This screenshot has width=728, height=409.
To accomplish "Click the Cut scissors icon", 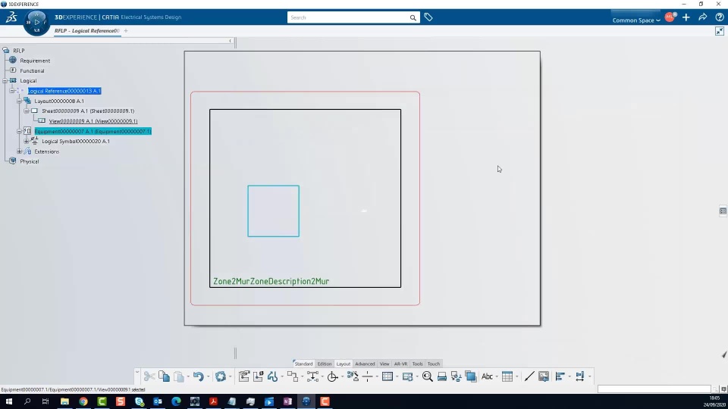I will [x=149, y=376].
